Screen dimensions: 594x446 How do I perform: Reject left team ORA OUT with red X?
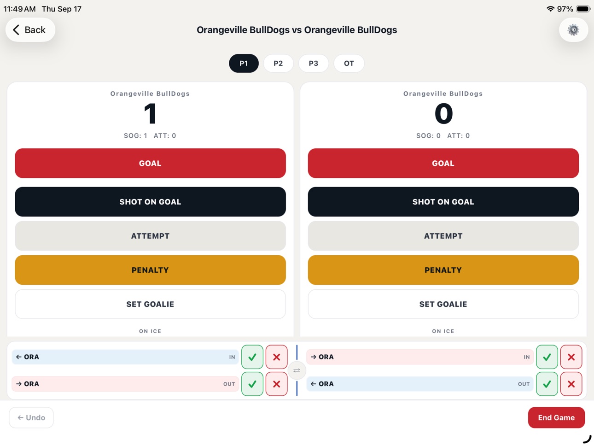(277, 384)
